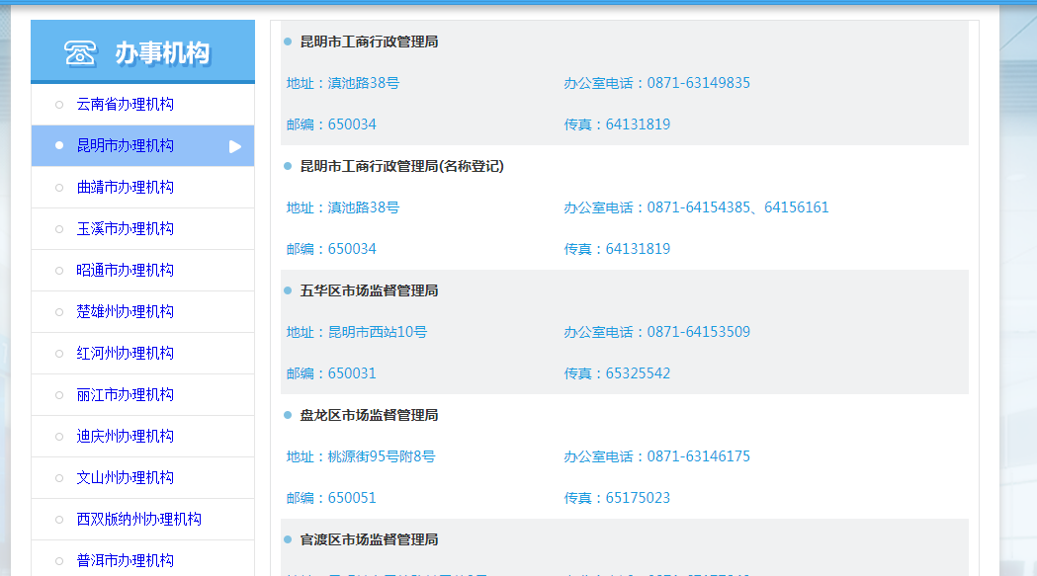The height and width of the screenshot is (576, 1037).
Task: Click heading 官渡区市场监督管理局
Action: tap(369, 539)
